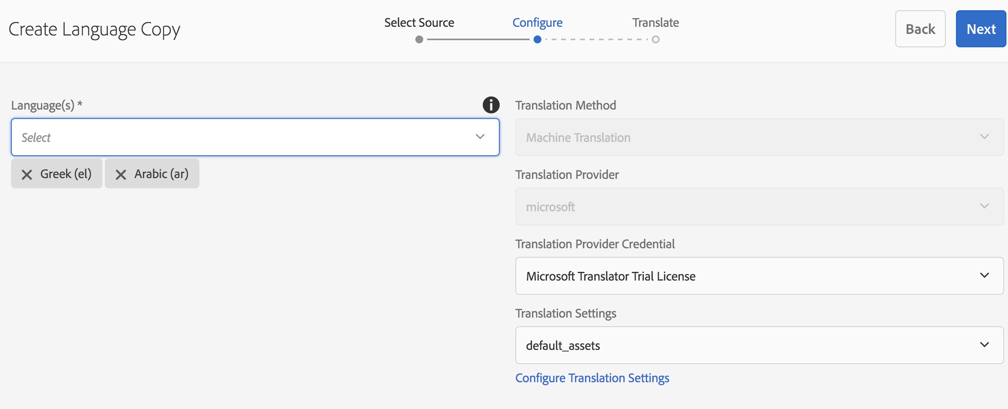
Task: Click the Arabic (ar) tag label
Action: [162, 174]
